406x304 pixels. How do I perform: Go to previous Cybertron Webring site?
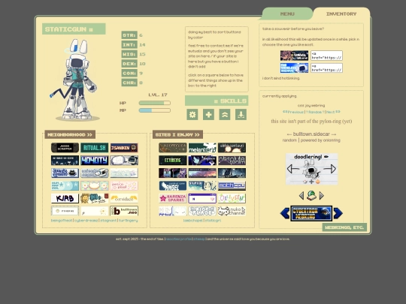tap(285, 213)
